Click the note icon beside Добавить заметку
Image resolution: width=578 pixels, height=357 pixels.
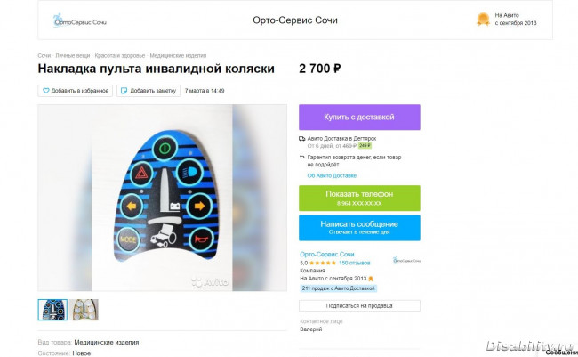pyautogui.click(x=124, y=91)
